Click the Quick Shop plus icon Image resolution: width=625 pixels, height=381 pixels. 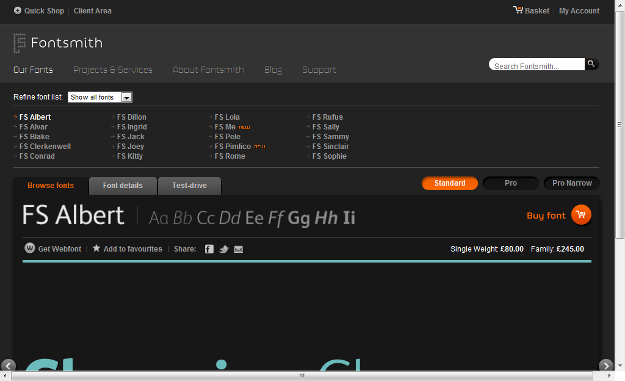(x=18, y=10)
